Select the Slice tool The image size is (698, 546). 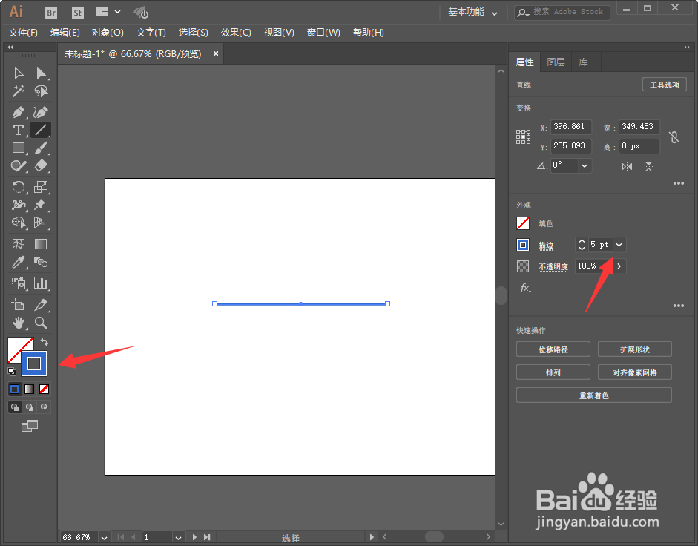41,305
